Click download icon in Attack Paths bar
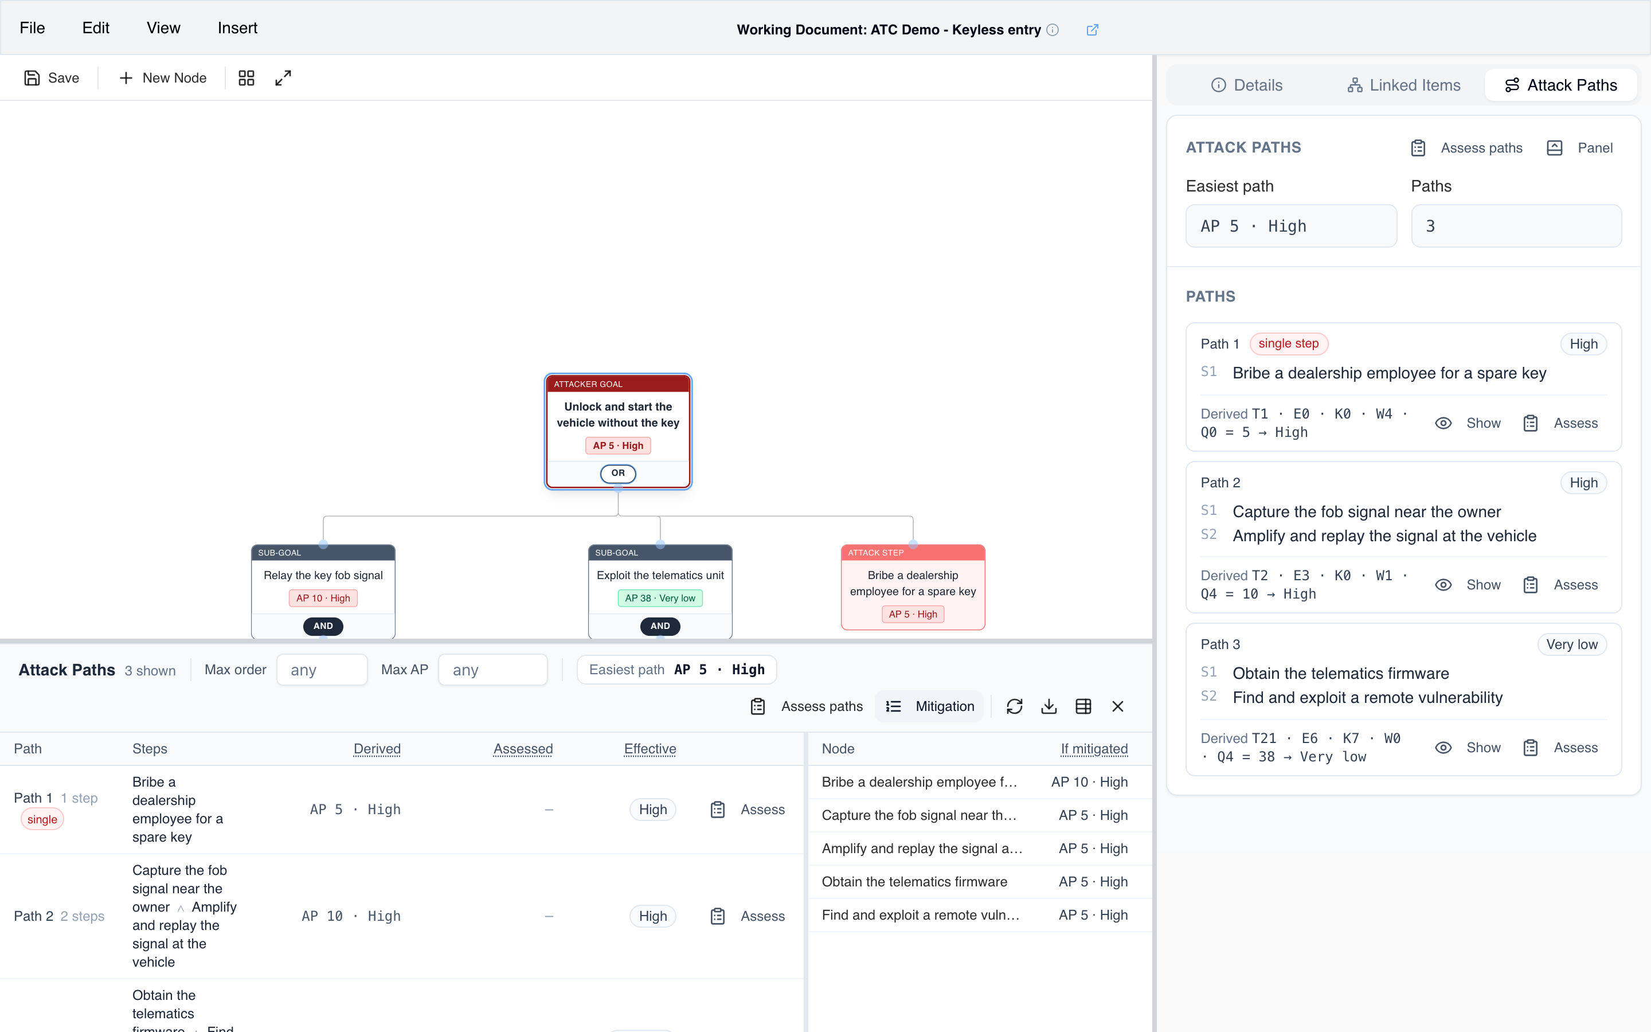Viewport: 1651px width, 1032px height. coord(1049,706)
